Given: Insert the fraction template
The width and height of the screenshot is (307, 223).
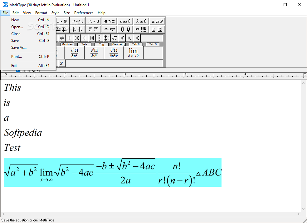Looking at the screenshot, I should 99,38.
